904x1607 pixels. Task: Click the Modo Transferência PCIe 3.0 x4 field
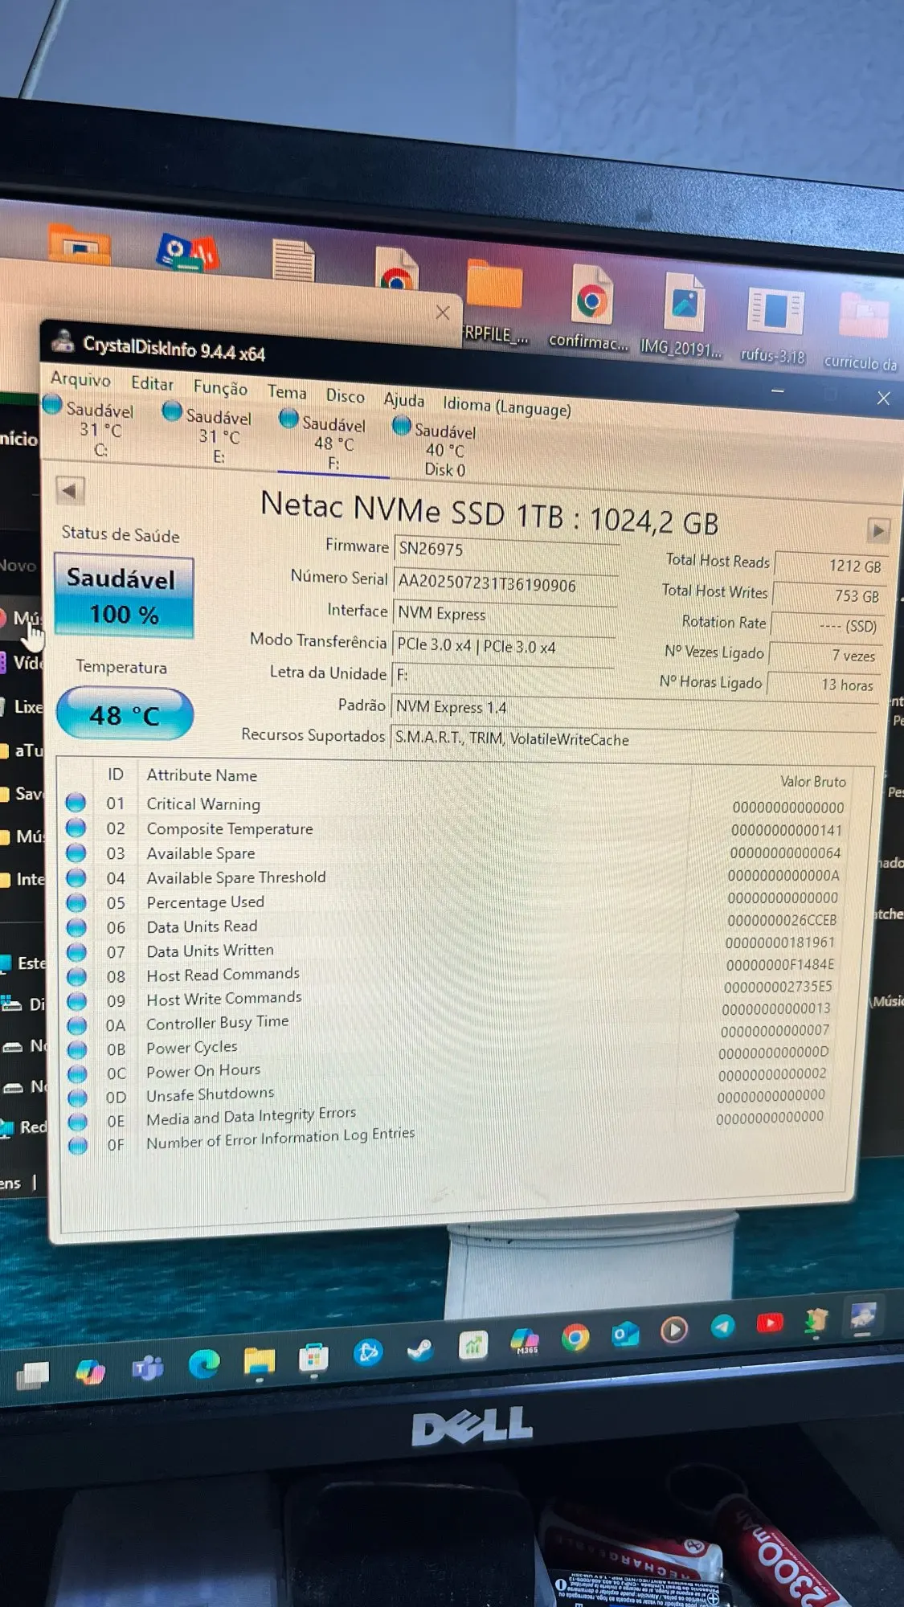503,646
